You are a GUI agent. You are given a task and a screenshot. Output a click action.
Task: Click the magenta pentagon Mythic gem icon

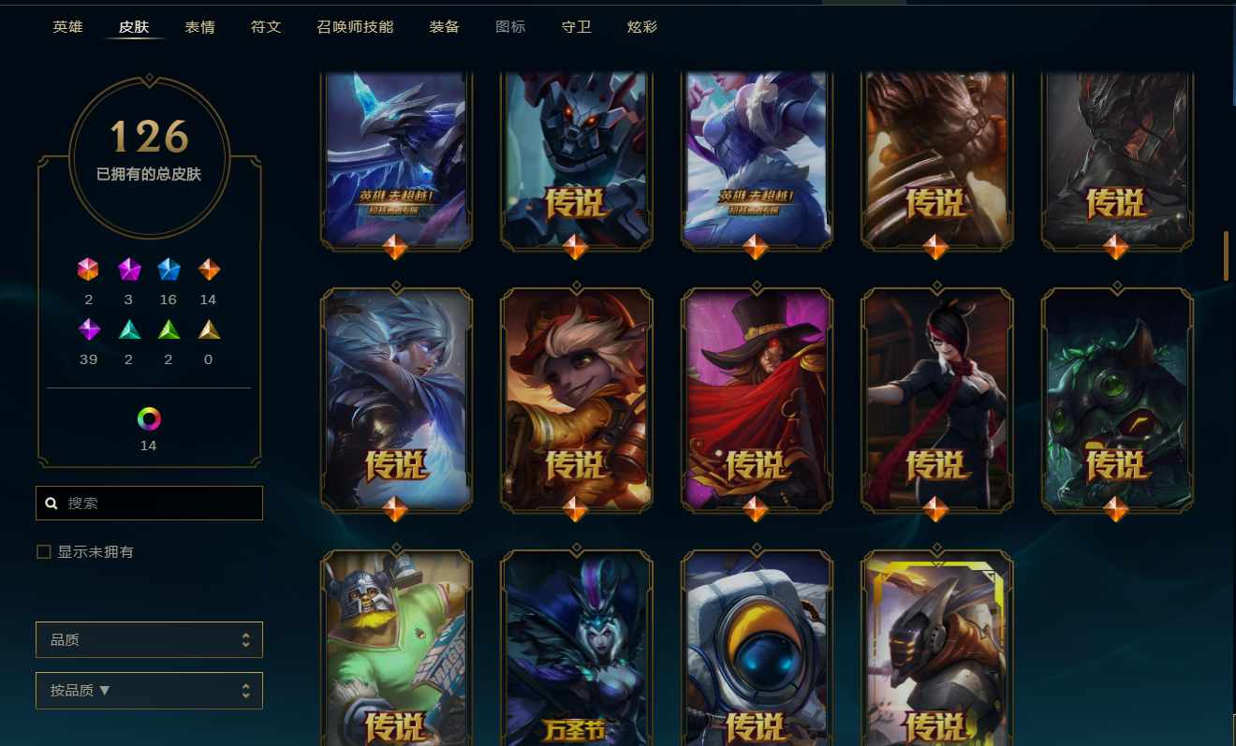click(128, 270)
